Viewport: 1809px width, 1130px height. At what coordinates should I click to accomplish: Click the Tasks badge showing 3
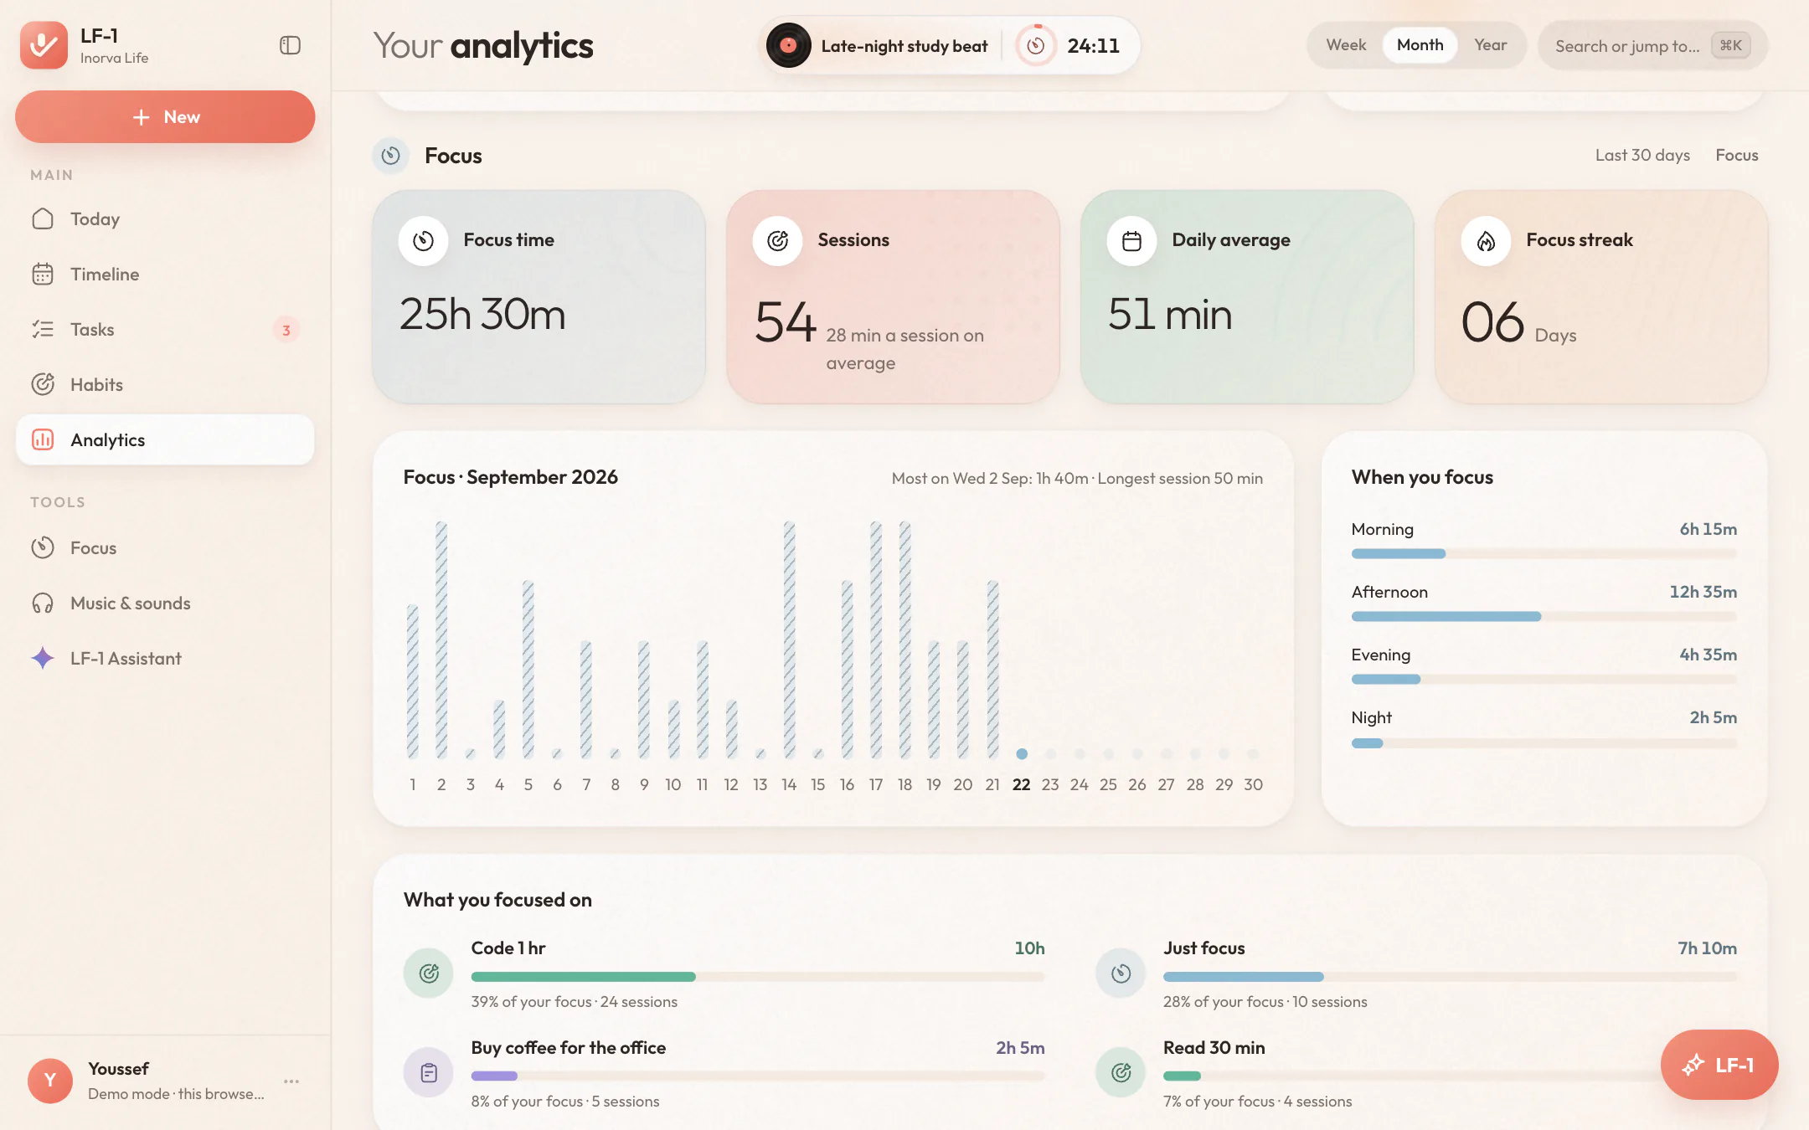pyautogui.click(x=286, y=330)
